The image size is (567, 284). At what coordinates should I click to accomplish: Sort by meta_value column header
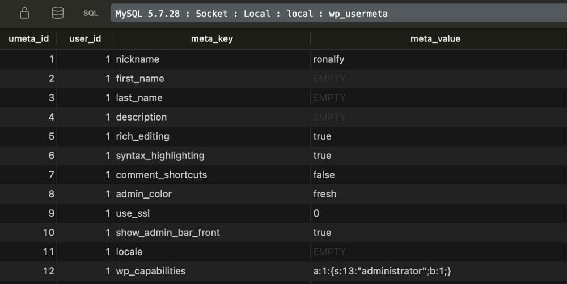[435, 38]
